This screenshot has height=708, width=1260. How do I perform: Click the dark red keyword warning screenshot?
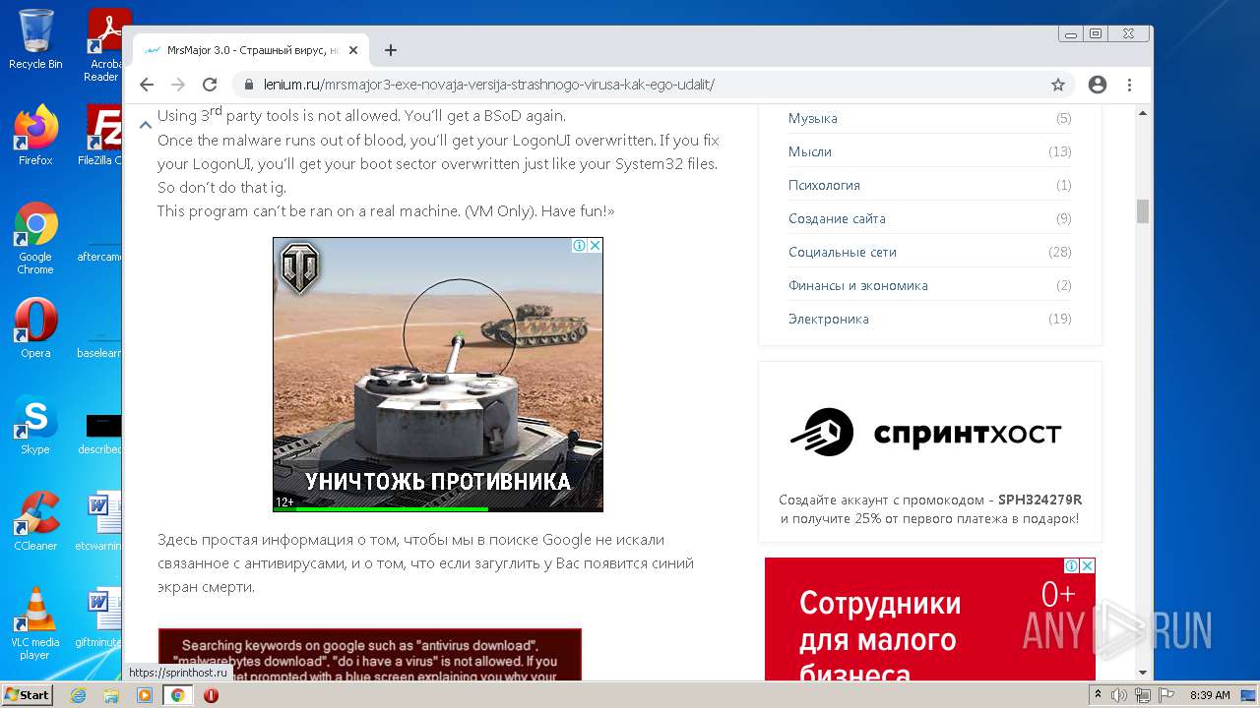370,655
